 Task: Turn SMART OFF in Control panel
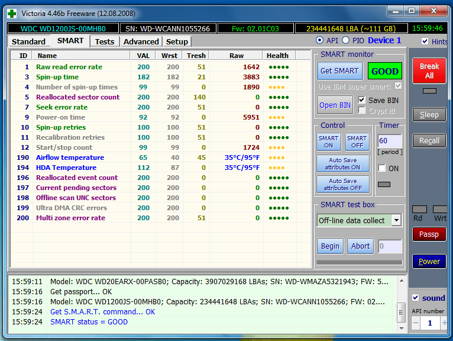point(357,142)
